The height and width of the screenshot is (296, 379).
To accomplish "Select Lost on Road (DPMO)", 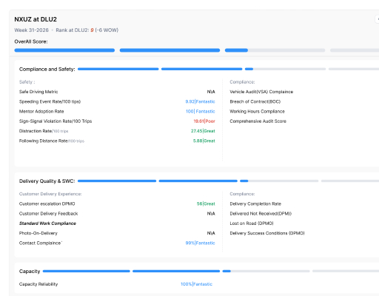I will pos(252,223).
